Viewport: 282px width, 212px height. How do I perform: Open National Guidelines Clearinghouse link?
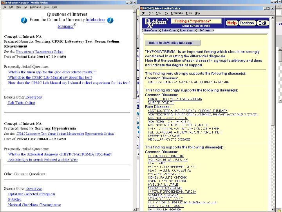click(x=34, y=205)
